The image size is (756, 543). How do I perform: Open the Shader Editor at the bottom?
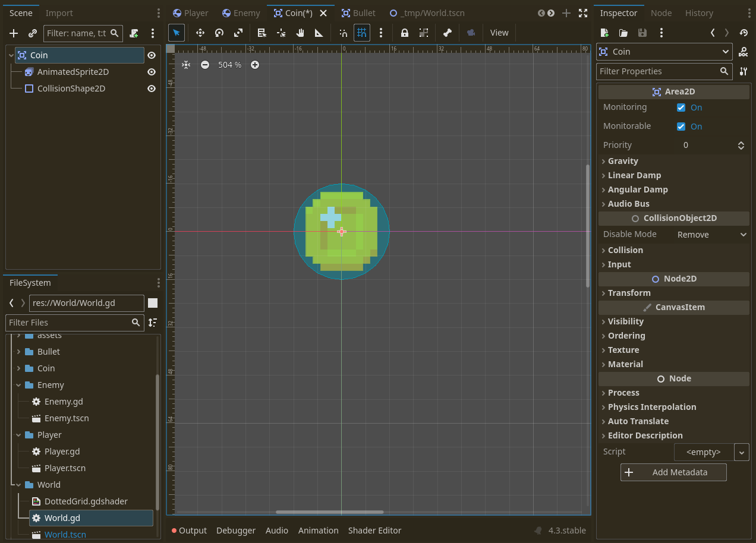pos(374,531)
